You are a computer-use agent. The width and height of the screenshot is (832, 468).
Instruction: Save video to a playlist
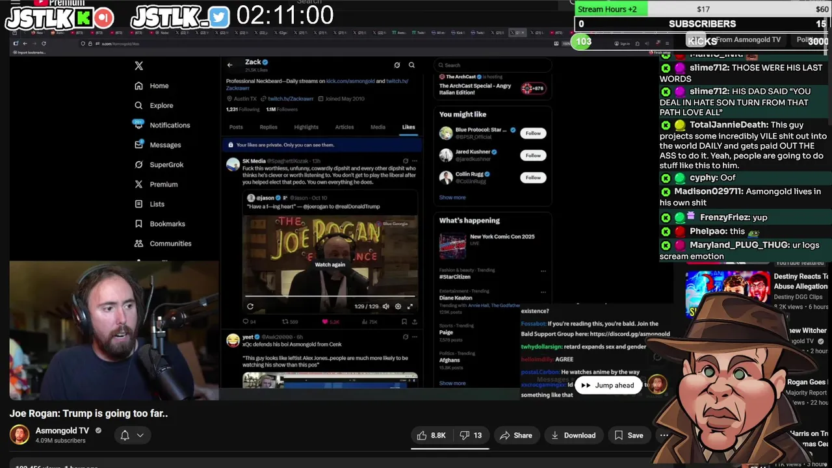click(x=629, y=435)
